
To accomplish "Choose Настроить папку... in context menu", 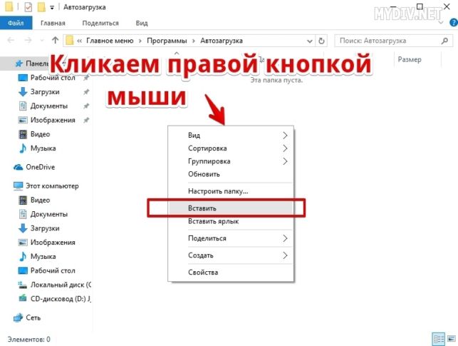I will [231, 191].
